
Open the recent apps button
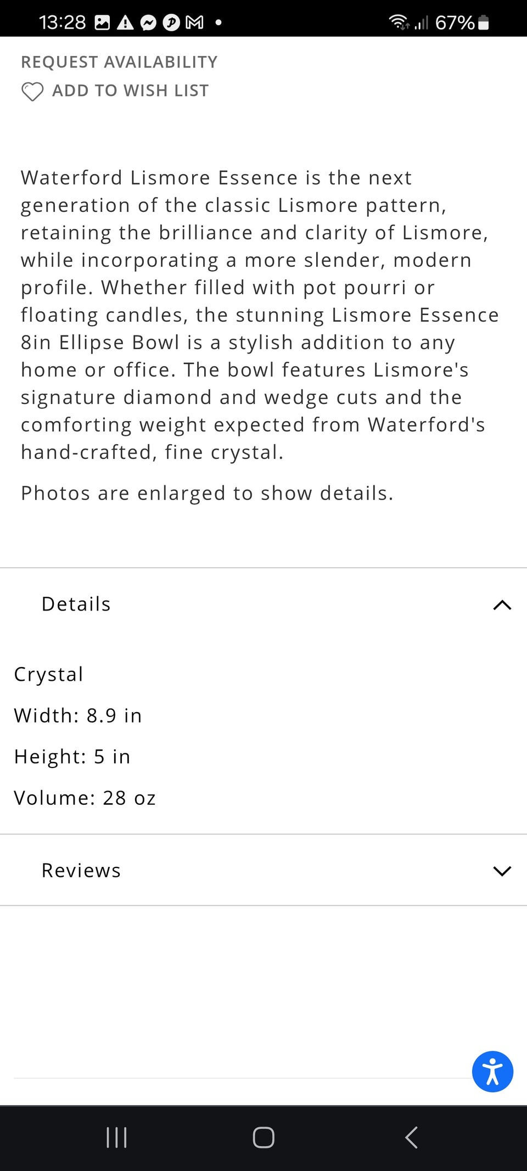(x=116, y=1137)
